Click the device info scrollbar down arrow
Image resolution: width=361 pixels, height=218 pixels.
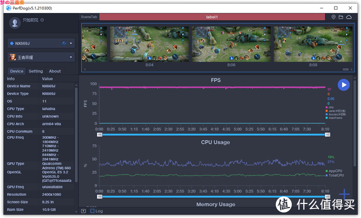76,211
